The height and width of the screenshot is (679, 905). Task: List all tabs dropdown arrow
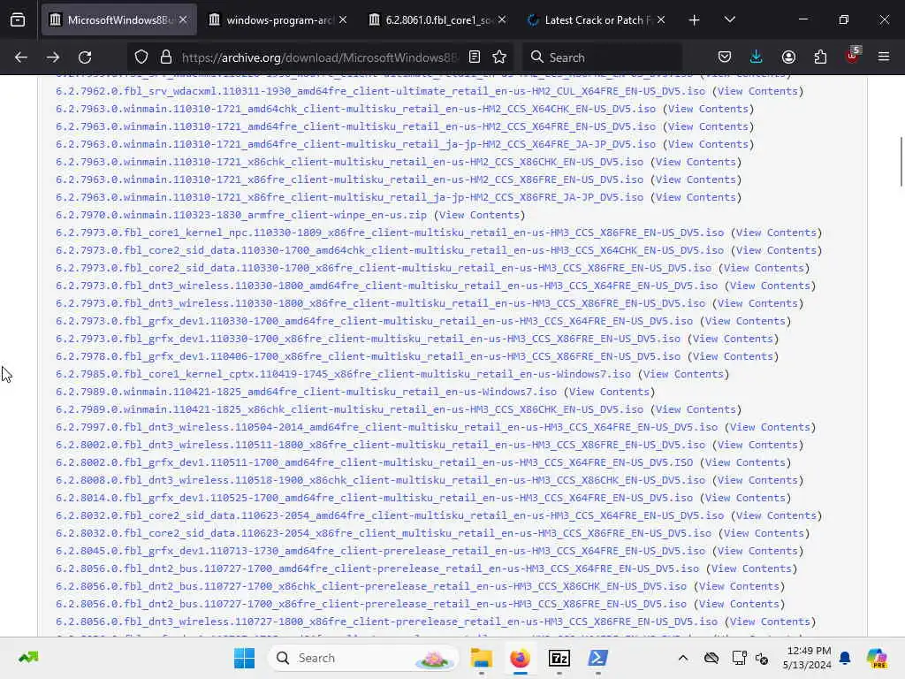(x=729, y=19)
